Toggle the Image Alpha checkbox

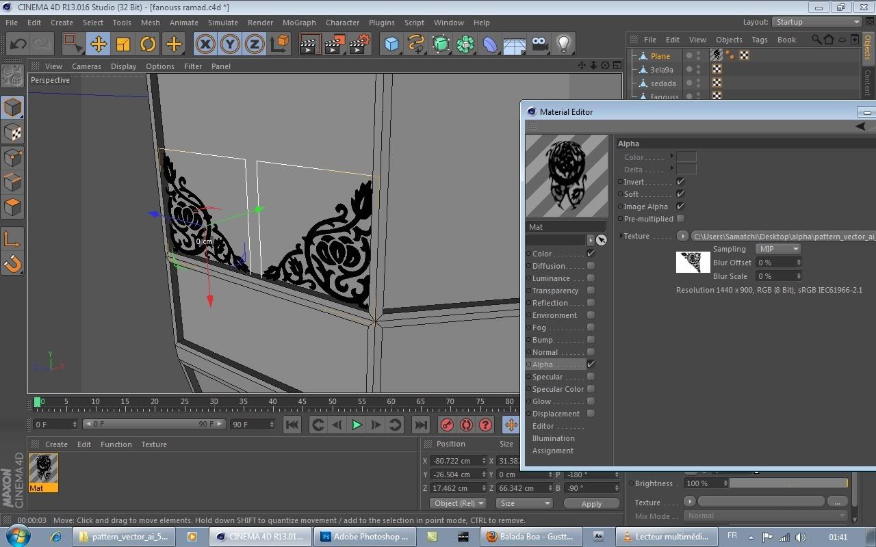tap(680, 206)
